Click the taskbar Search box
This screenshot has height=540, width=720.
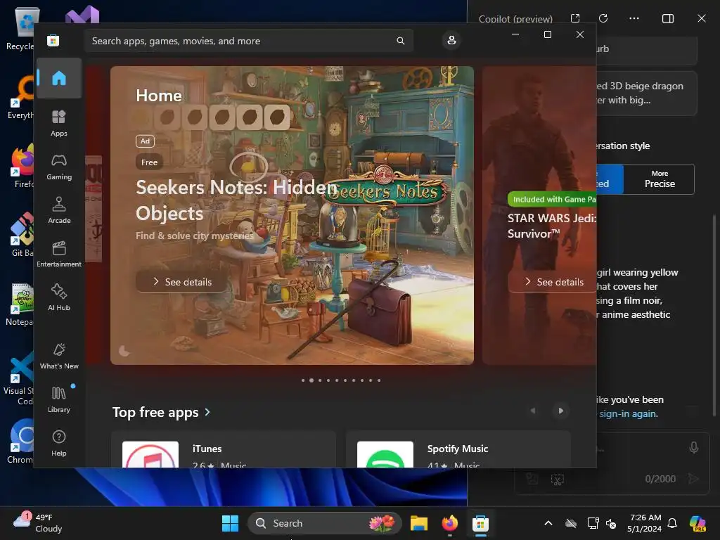[325, 523]
